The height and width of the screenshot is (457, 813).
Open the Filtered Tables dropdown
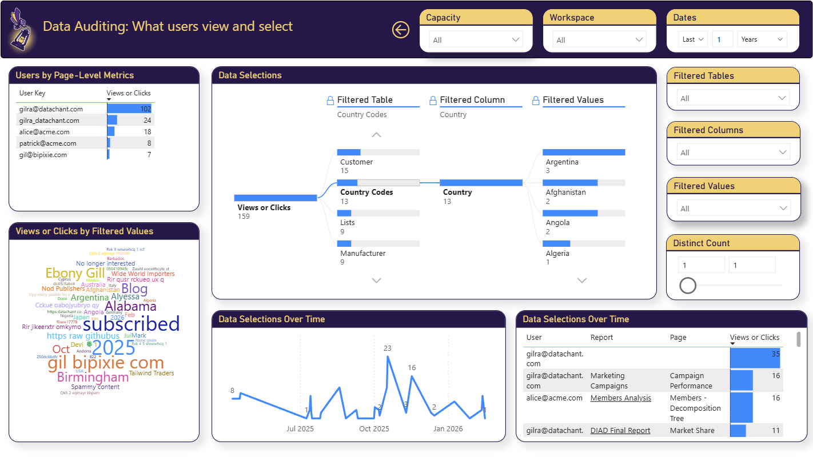pos(732,97)
